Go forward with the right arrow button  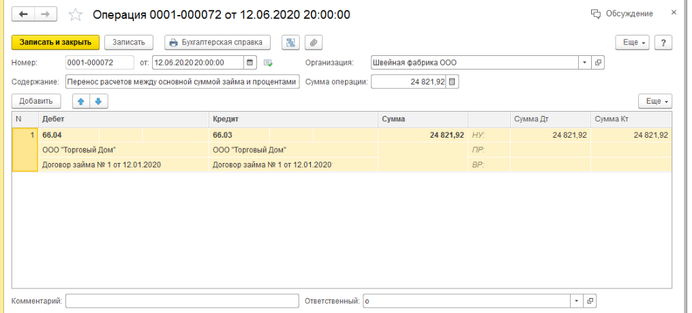tap(46, 14)
